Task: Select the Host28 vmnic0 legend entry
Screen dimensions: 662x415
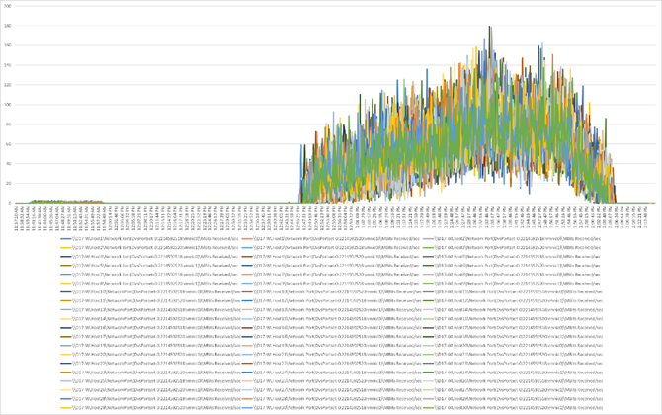Action: tap(149, 398)
